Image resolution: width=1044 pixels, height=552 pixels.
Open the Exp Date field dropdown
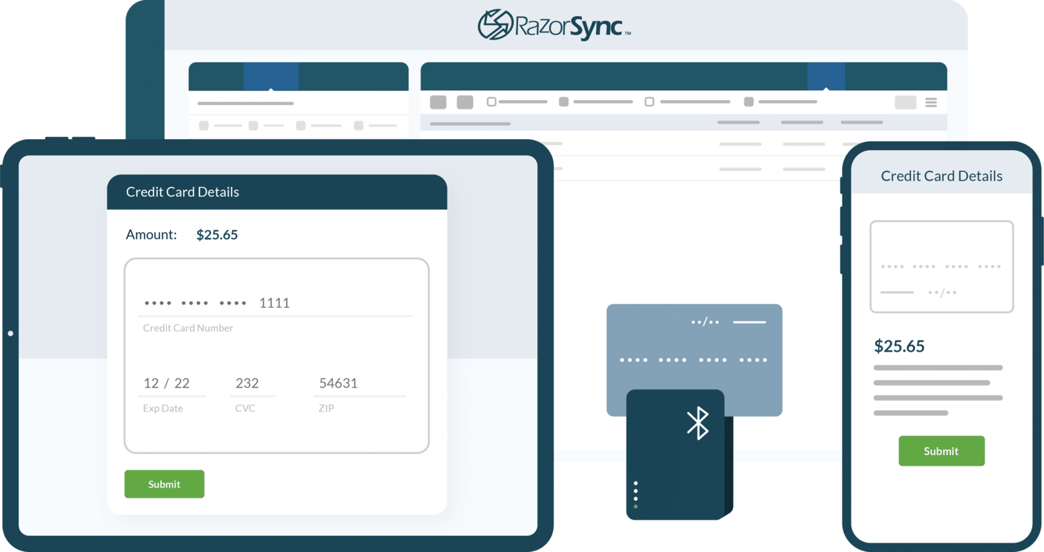pos(167,383)
